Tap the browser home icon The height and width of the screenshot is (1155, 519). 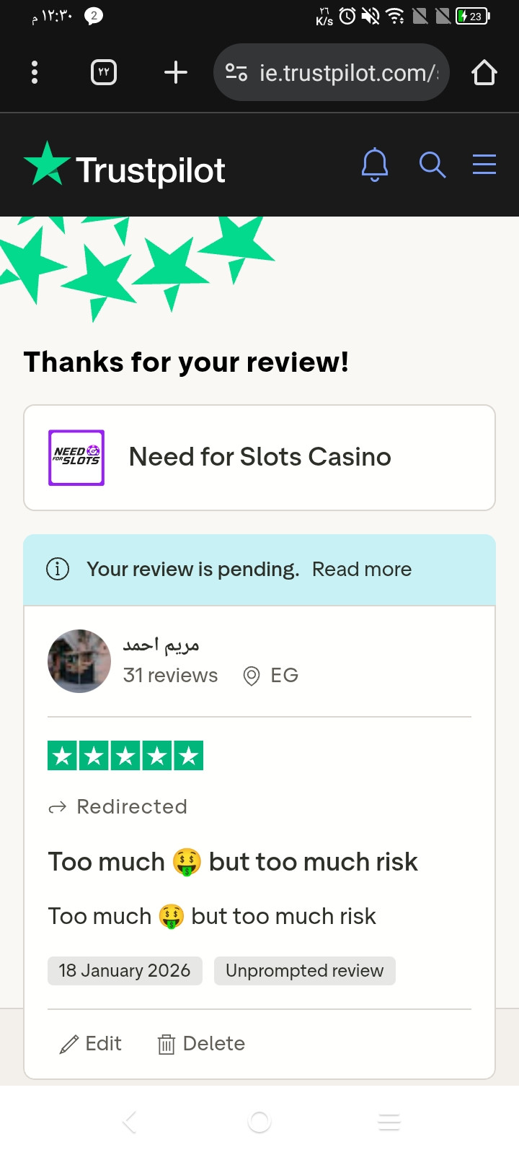pos(484,72)
